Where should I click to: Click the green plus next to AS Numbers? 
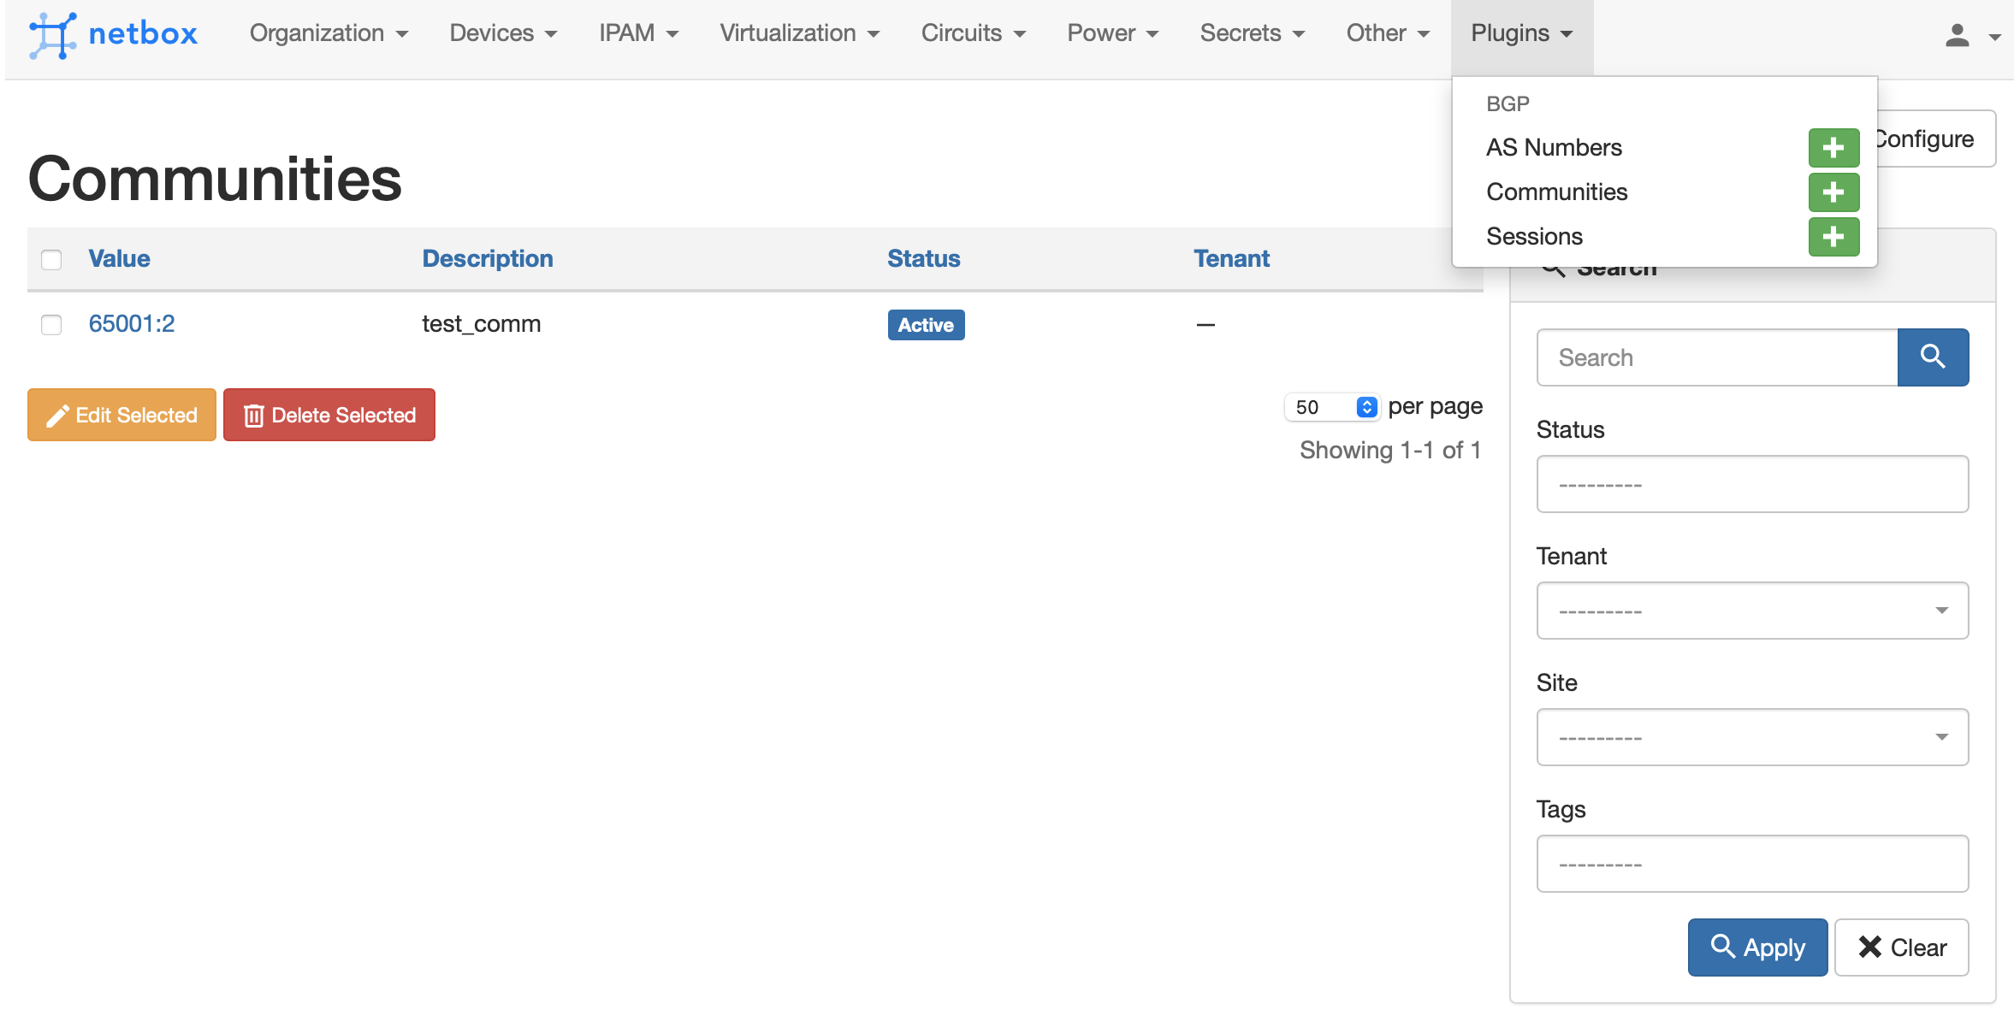pyautogui.click(x=1833, y=148)
